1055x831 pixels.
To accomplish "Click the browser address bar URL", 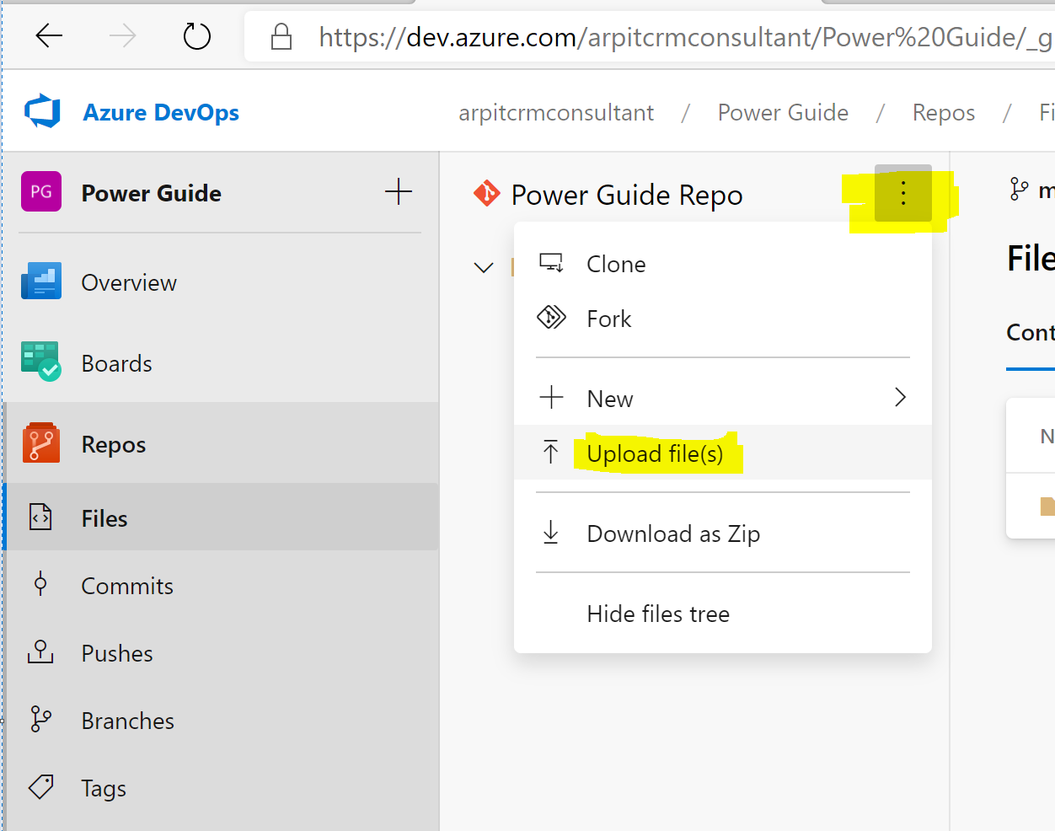I will (684, 37).
